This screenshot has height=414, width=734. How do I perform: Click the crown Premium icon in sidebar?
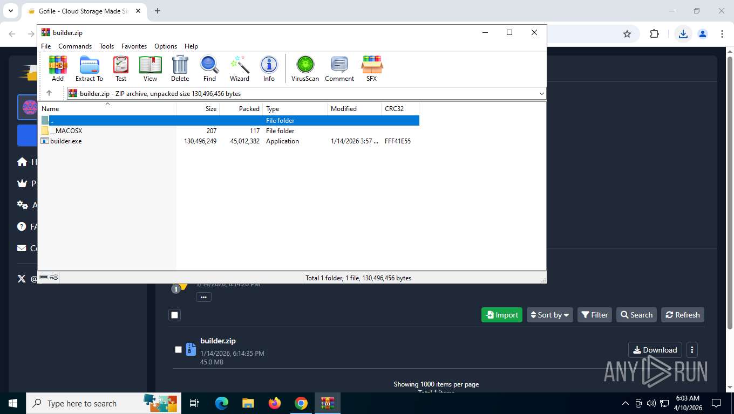coord(22,183)
